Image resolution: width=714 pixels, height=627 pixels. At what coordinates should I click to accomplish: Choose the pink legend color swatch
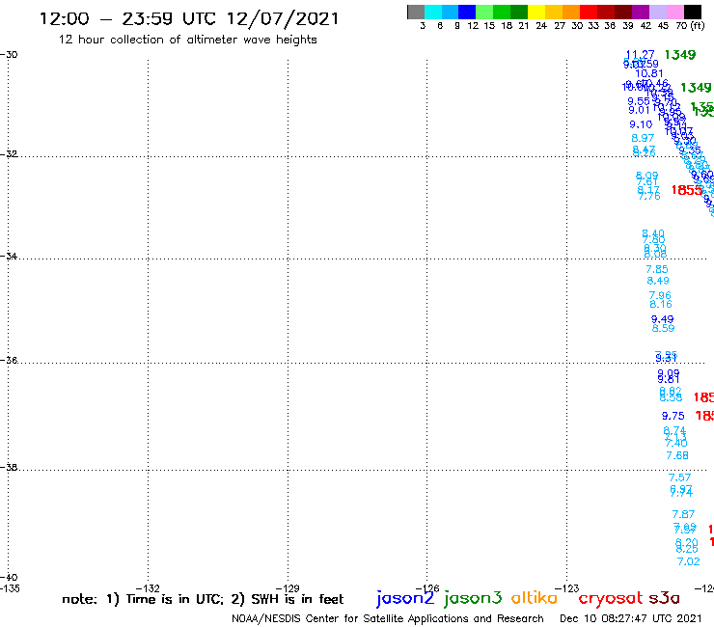[x=674, y=12]
